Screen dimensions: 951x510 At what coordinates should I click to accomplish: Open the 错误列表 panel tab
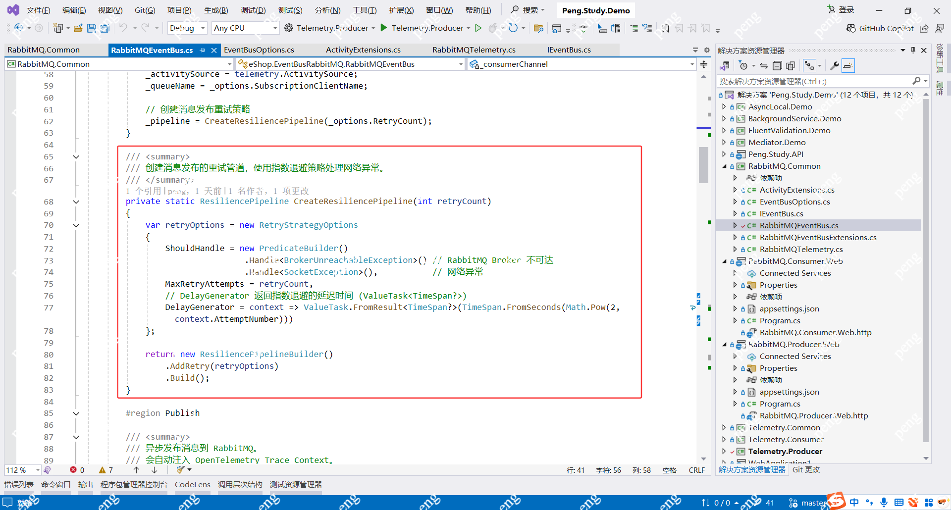[19, 485]
